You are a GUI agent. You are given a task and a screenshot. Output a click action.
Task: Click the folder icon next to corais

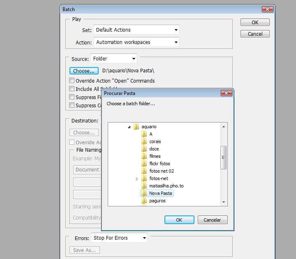pos(144,141)
